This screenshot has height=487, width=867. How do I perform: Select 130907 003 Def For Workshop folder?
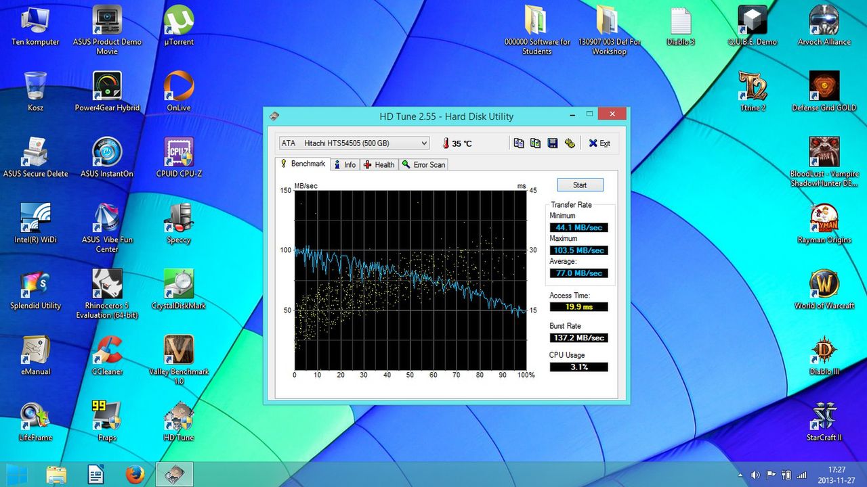coord(609,30)
